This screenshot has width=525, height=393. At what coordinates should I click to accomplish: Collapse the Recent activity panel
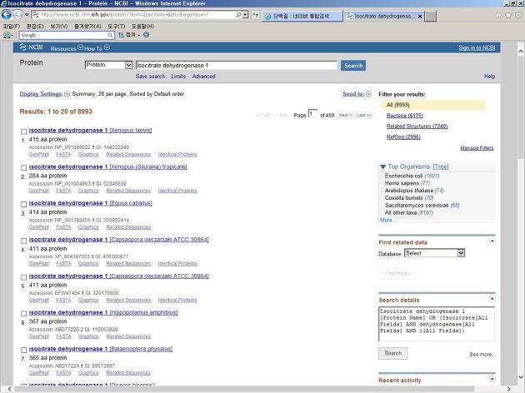[492, 379]
